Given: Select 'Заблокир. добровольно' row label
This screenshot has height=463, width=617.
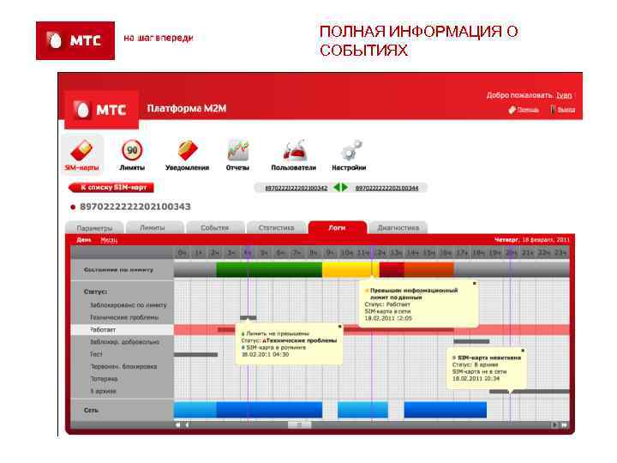Looking at the screenshot, I should click(x=124, y=342).
